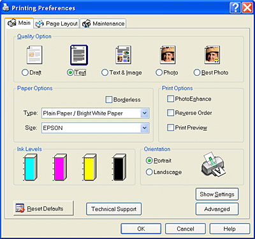Screen dimensions: 255x239
Task: Expand the paper Type dropdown
Action: (x=96, y=113)
